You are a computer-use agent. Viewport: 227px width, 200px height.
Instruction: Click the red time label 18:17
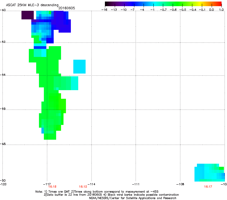click(208, 187)
